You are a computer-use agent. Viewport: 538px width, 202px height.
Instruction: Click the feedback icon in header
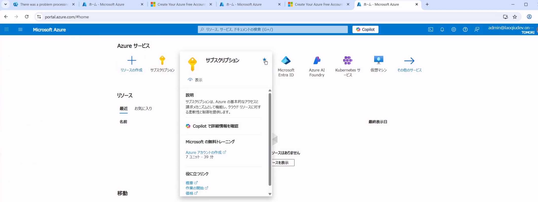point(477,29)
